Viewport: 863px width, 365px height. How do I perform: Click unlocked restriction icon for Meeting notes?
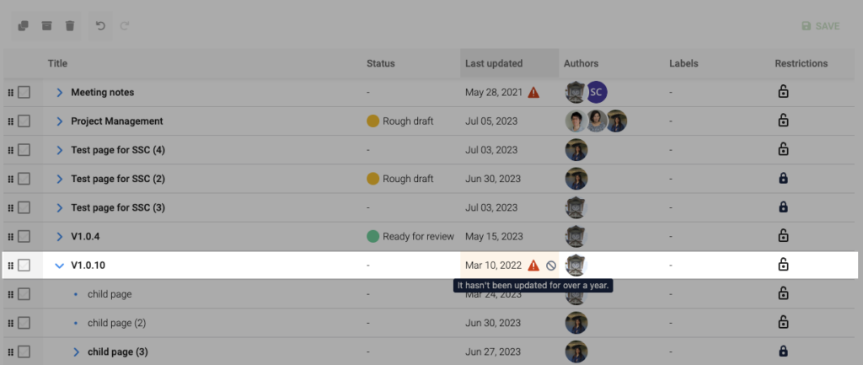782,92
